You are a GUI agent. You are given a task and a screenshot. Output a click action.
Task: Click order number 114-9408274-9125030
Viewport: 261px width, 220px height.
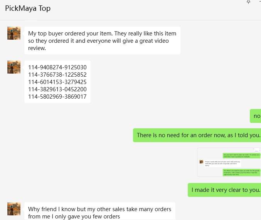click(57, 67)
